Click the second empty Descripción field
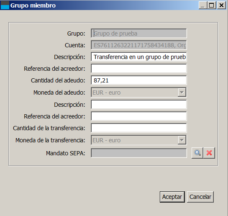 click(x=139, y=104)
